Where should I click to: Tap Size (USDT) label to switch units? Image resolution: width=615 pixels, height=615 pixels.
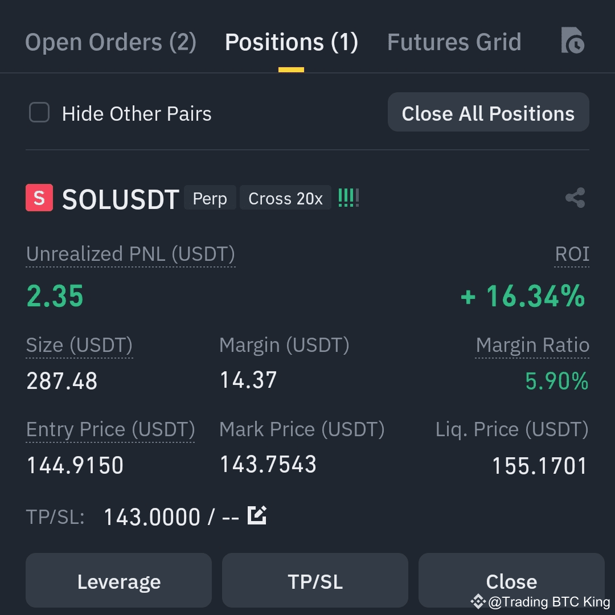click(79, 346)
